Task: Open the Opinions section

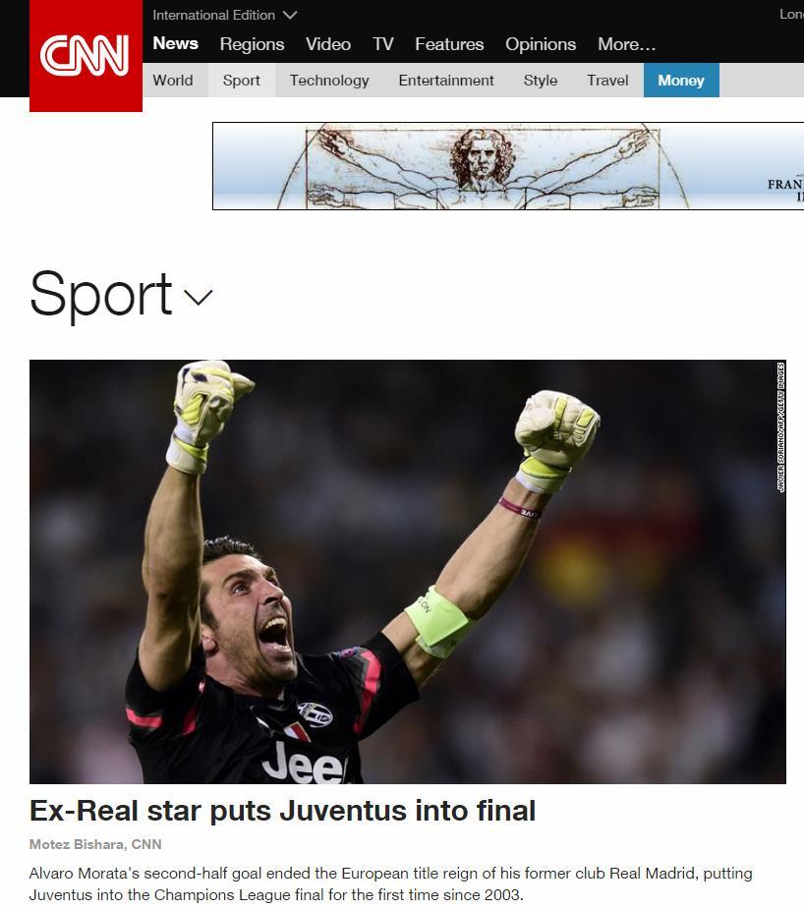Action: pos(541,44)
